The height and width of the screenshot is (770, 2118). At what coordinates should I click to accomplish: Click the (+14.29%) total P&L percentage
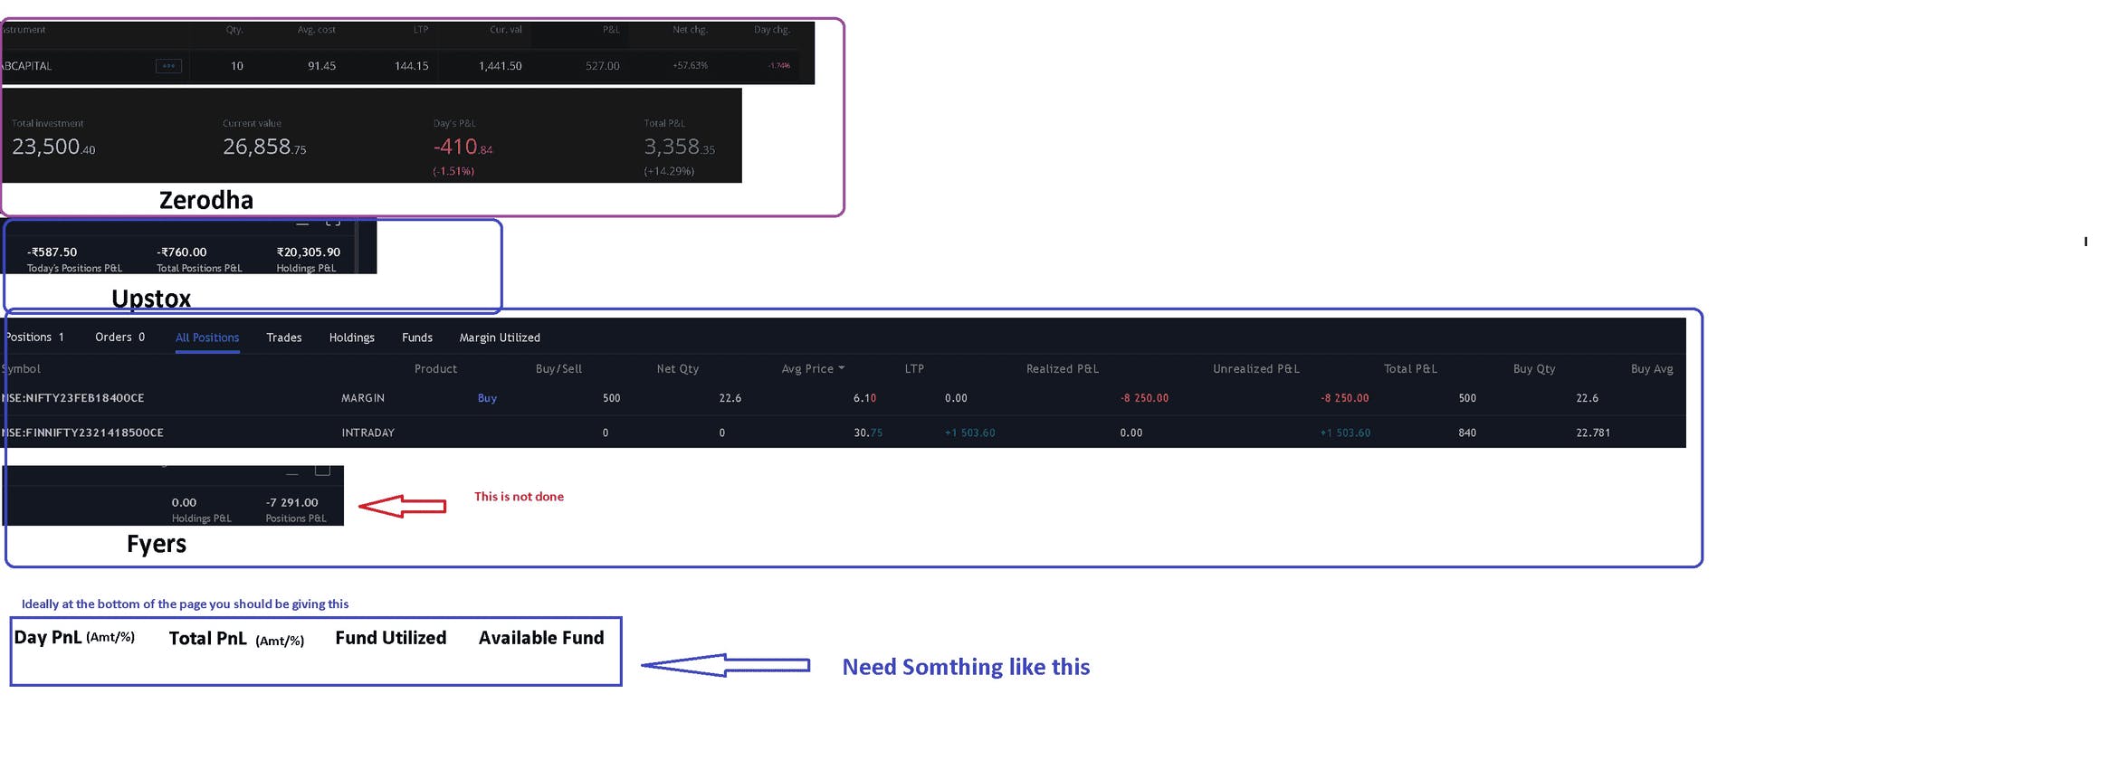coord(669,171)
